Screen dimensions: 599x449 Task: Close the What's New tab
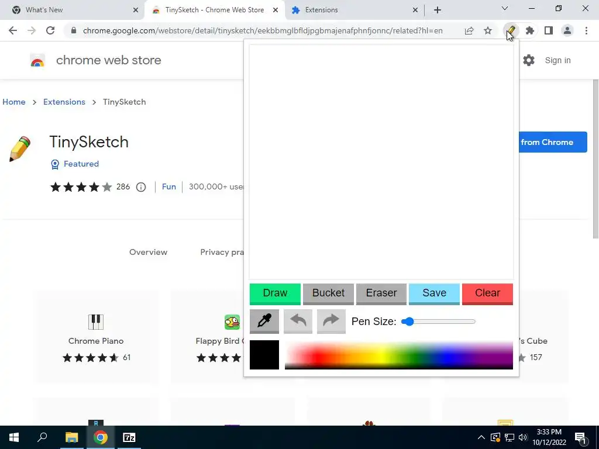pos(136,10)
